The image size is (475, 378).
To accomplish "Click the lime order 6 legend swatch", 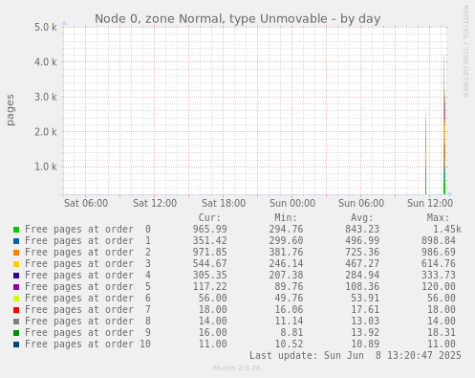I will coord(16,299).
